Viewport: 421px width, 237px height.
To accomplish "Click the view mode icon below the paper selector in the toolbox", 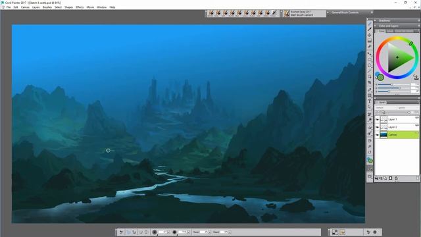I will tap(370, 176).
